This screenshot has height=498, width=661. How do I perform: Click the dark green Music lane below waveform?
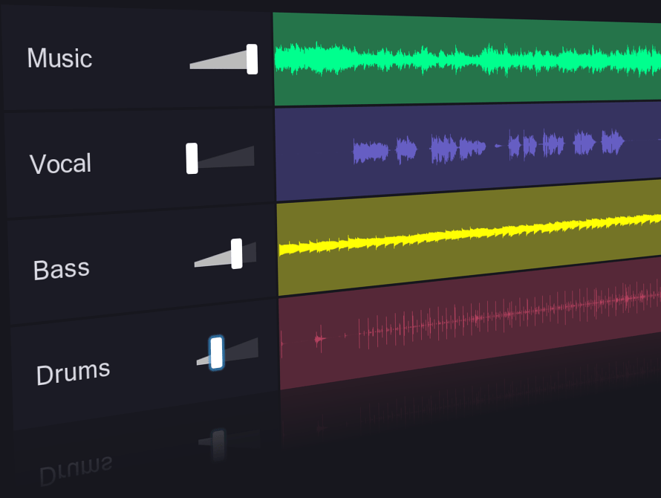click(446, 89)
